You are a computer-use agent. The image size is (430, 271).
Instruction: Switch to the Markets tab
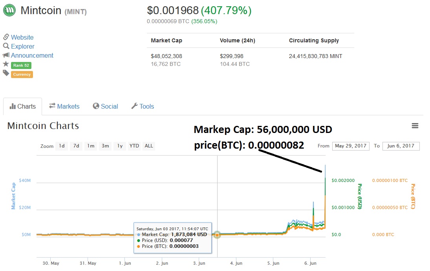(x=64, y=106)
